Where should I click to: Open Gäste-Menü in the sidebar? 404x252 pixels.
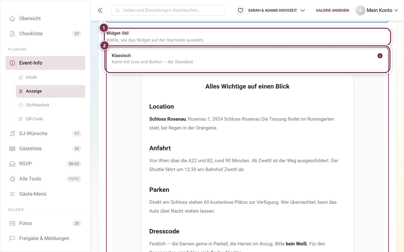tap(45, 194)
